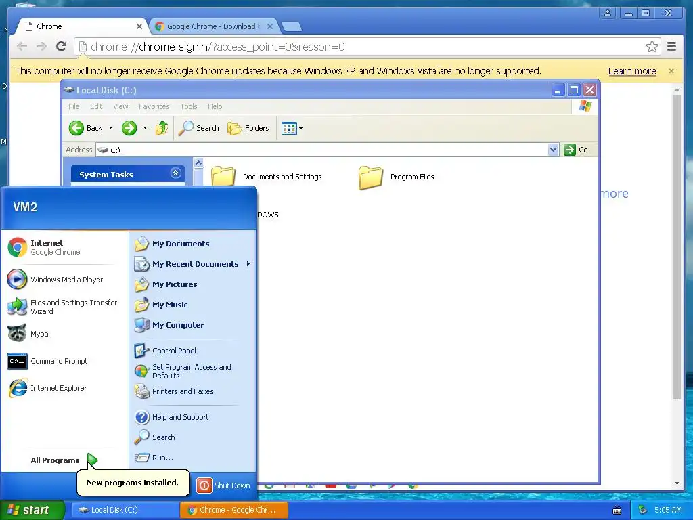Expand the Back history dropdown arrow

pos(110,128)
